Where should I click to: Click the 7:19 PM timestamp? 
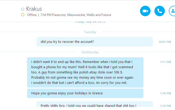166,106
